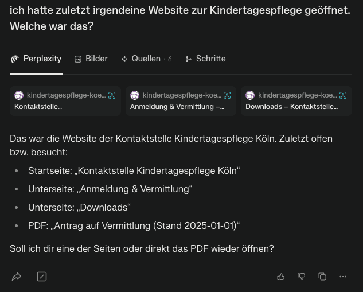The image size is (363, 292).
Task: Open the Kontaktstelle source card
Action: click(x=65, y=101)
